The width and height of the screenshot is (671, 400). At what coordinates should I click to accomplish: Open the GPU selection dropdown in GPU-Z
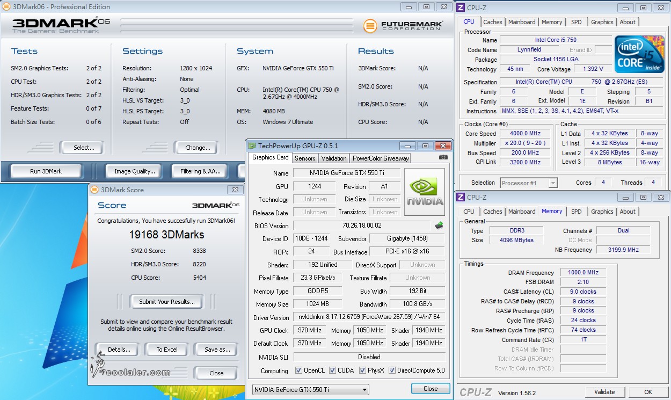click(x=311, y=389)
